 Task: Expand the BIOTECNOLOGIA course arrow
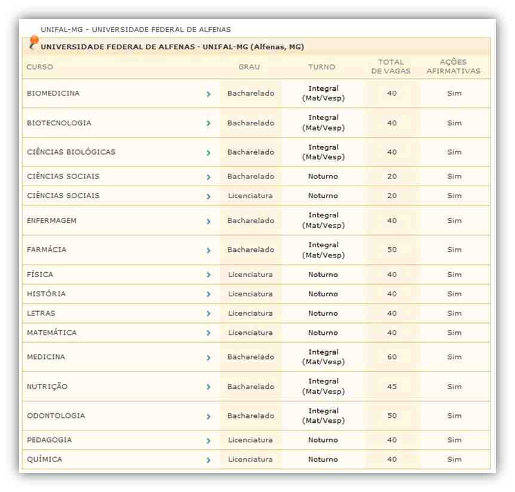(209, 124)
